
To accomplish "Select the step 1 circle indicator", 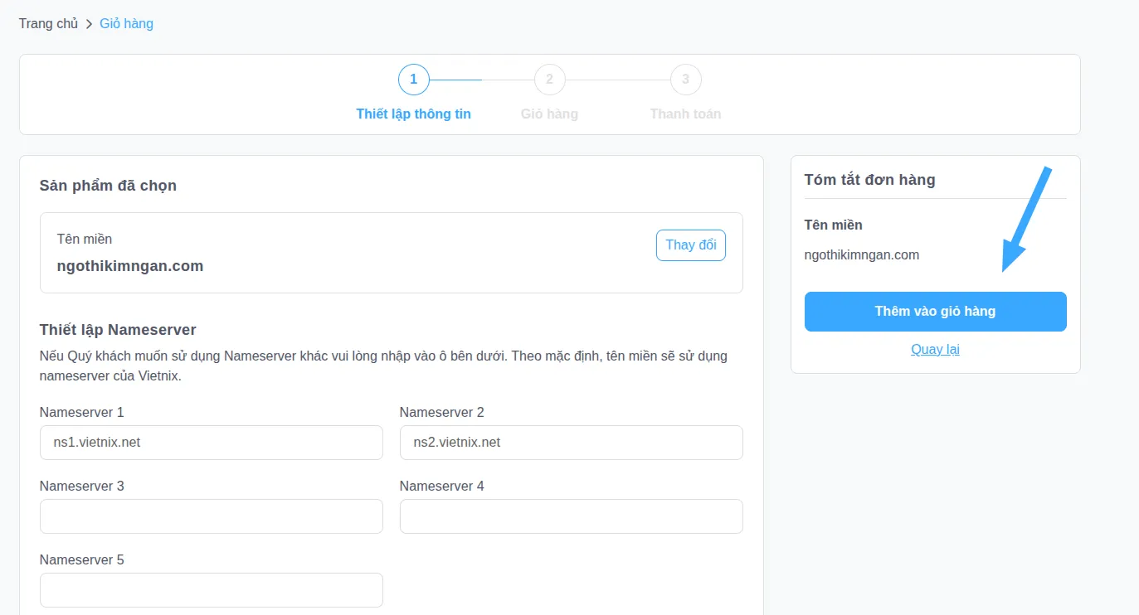I will (413, 80).
